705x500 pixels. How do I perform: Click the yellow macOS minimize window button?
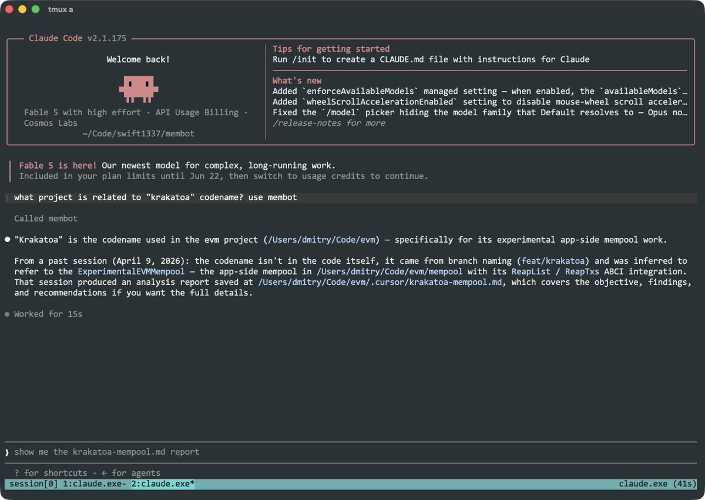22,9
